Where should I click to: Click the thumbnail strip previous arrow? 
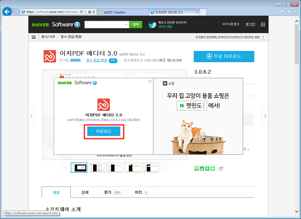click(x=66, y=168)
